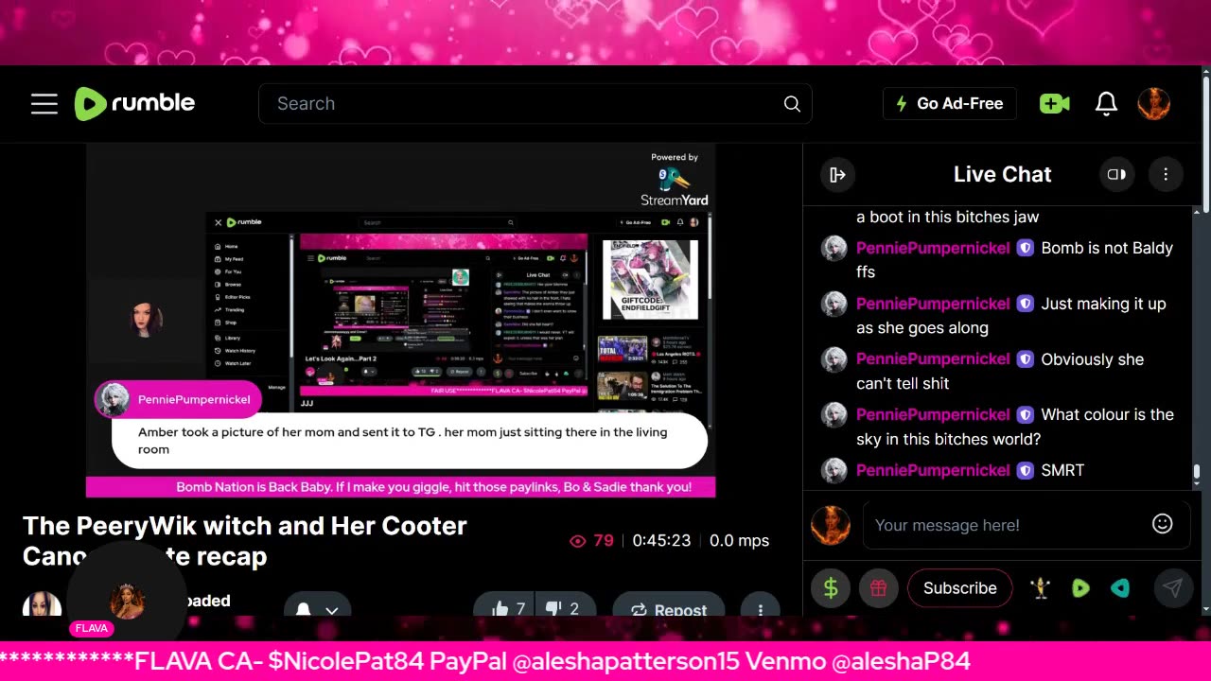The image size is (1211, 681).
Task: Click the Go Ad-Free button
Action: coord(950,104)
